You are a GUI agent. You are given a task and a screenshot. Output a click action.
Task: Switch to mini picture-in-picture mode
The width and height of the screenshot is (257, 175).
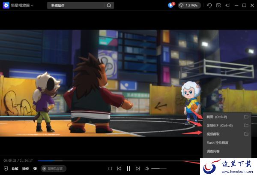218,6
